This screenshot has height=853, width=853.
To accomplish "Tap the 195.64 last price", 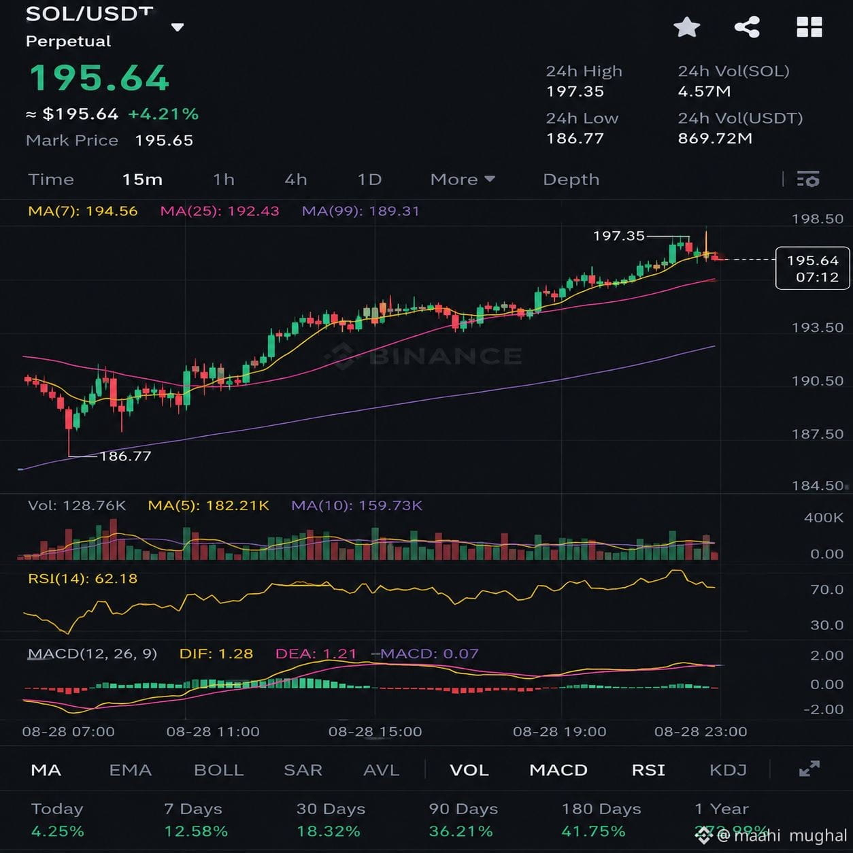I will (x=99, y=78).
